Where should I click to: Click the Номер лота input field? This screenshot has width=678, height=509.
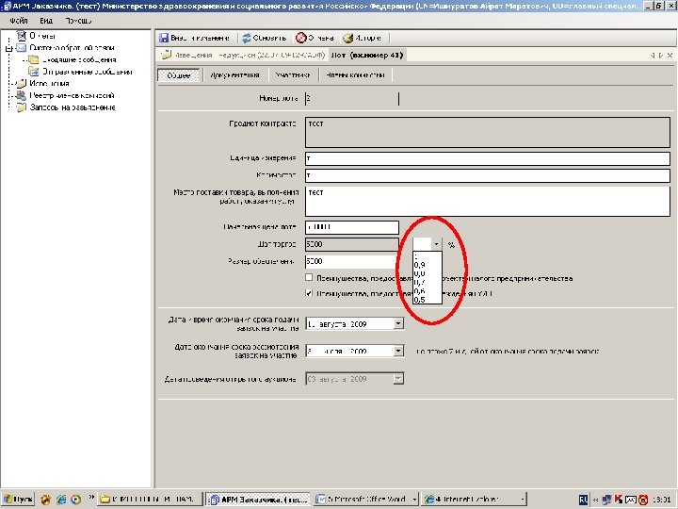(x=351, y=99)
